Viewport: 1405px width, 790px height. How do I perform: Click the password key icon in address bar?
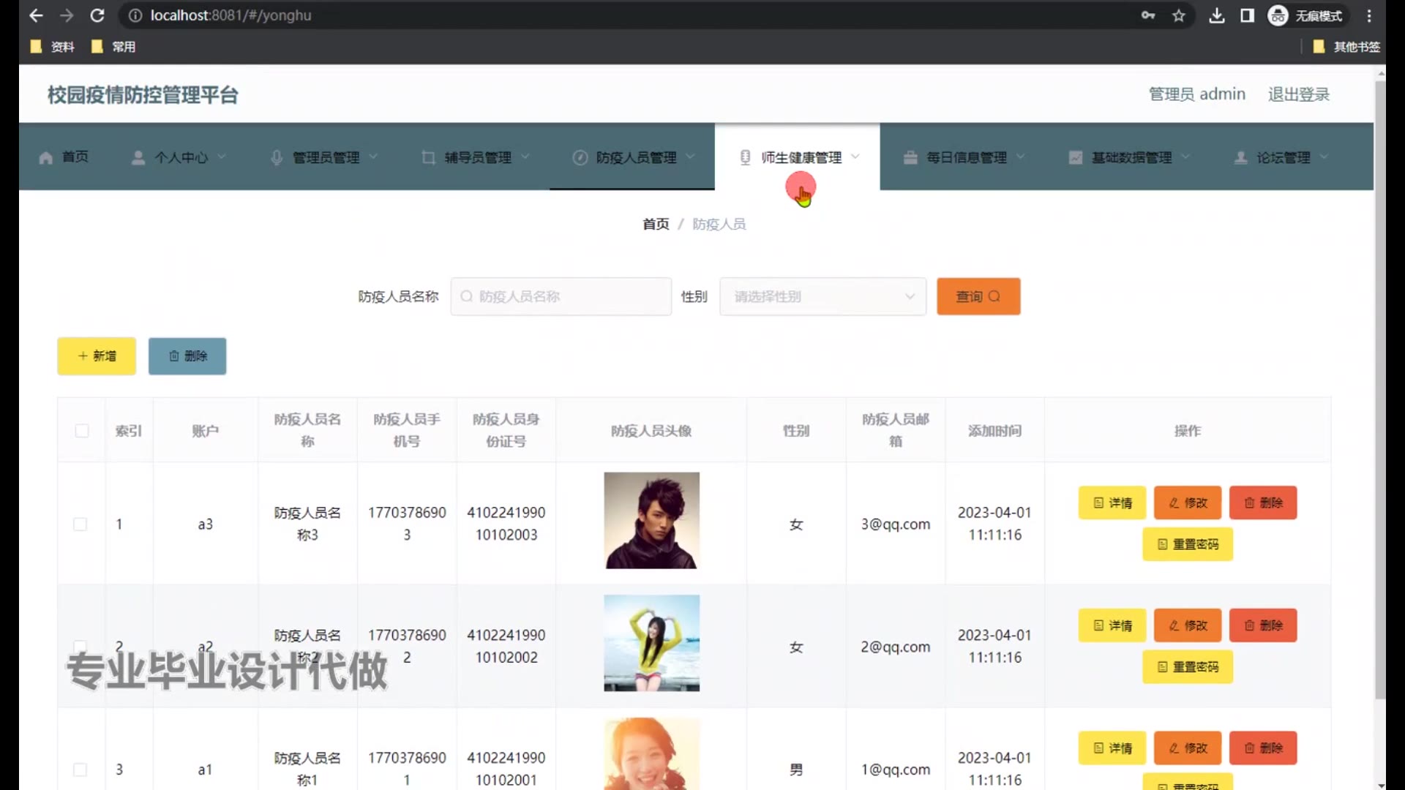click(x=1147, y=15)
